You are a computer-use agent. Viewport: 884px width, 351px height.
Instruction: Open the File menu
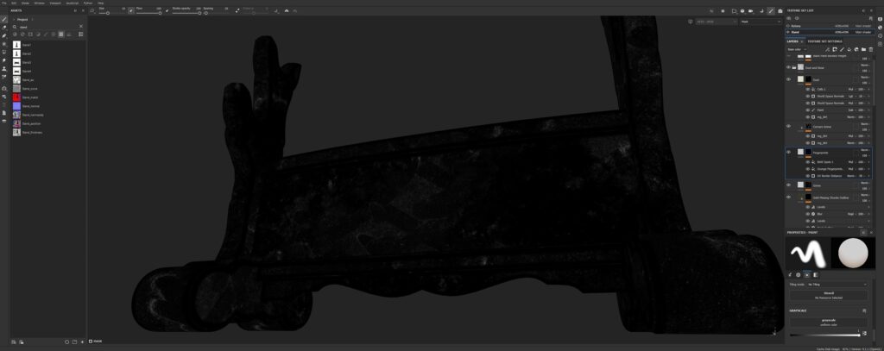(4, 3)
